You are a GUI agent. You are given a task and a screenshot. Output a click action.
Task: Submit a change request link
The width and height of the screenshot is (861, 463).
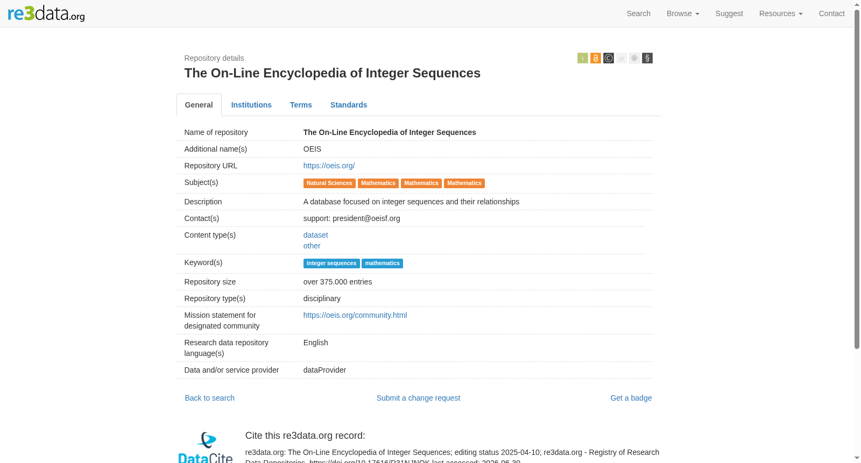point(418,398)
